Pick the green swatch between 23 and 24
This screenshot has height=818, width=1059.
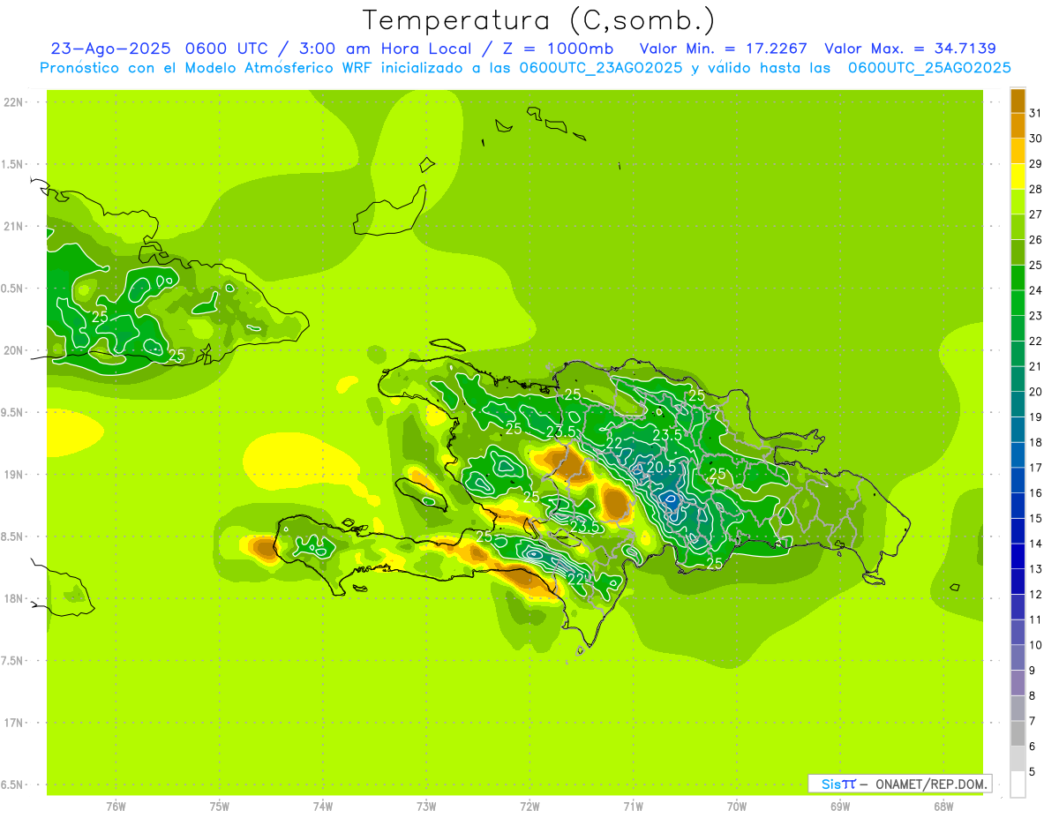tap(1018, 304)
